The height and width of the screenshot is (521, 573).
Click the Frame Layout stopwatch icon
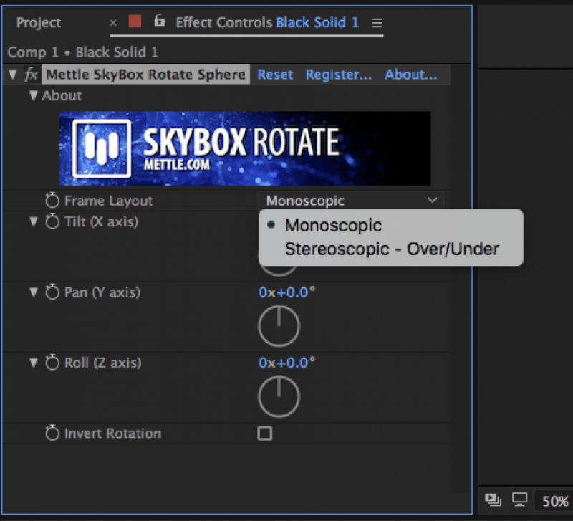pos(52,201)
